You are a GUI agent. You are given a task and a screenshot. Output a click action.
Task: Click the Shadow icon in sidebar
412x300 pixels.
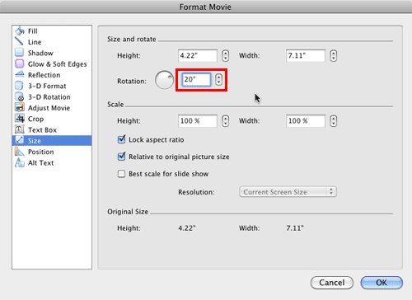pos(19,53)
